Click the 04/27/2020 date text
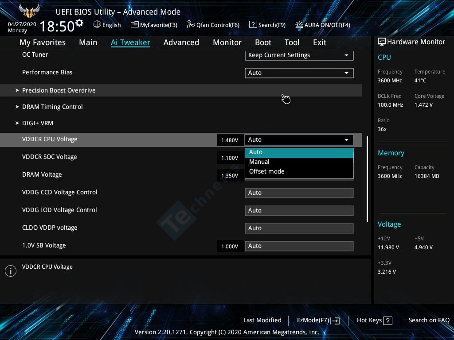The image size is (454, 340). [22, 24]
